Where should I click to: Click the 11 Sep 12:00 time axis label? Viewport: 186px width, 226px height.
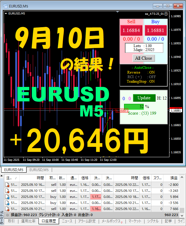pyautogui.click(x=108, y=160)
